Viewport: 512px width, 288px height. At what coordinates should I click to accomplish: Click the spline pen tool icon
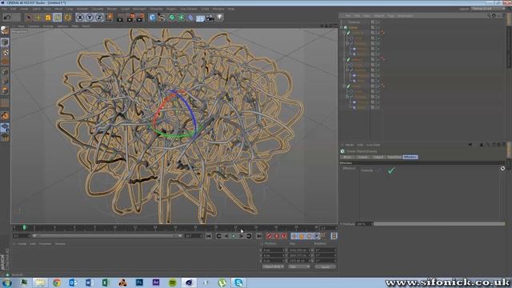[162, 18]
